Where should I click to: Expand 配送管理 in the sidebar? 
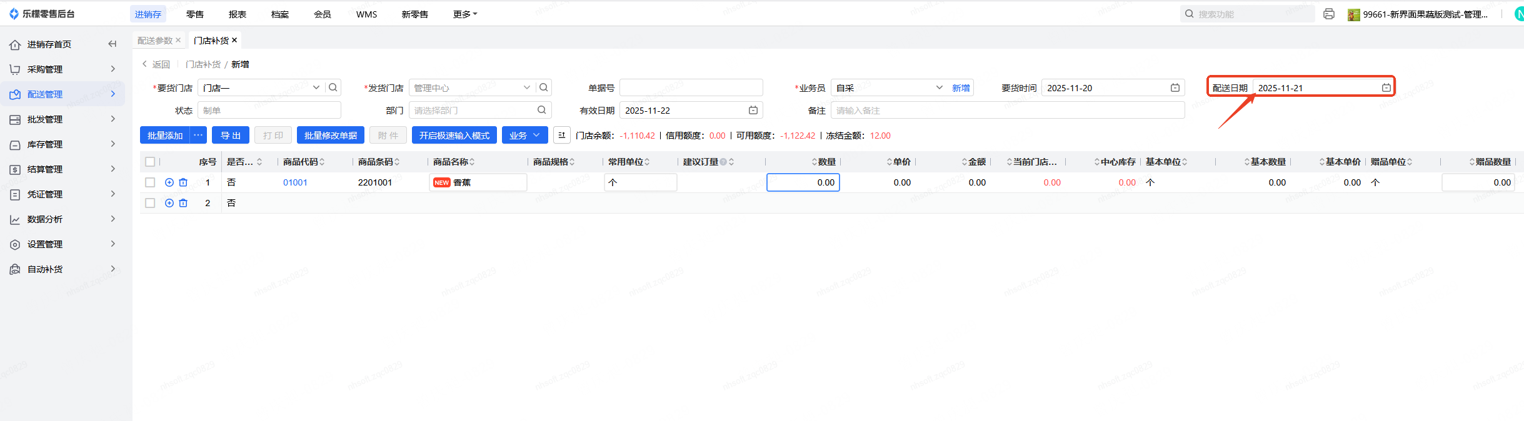[x=113, y=94]
